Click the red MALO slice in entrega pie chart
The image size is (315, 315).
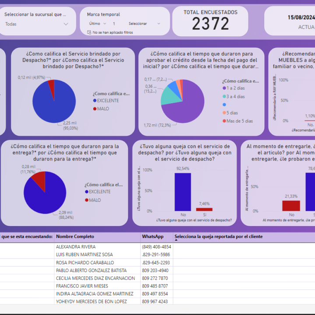pos(38,180)
